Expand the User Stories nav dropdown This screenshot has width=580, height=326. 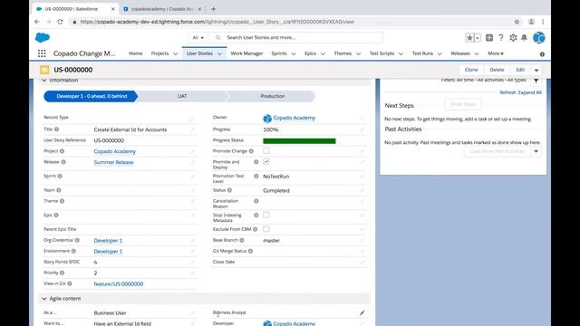[x=219, y=54]
